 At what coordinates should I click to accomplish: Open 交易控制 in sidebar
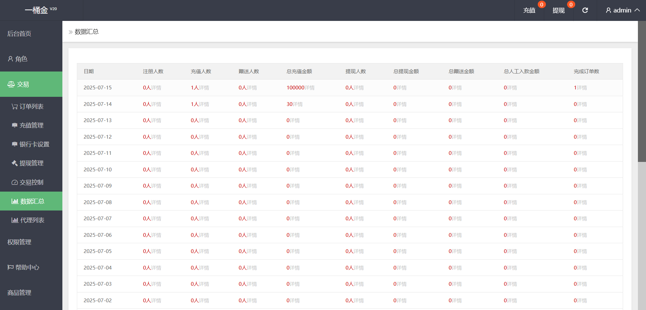click(x=31, y=182)
